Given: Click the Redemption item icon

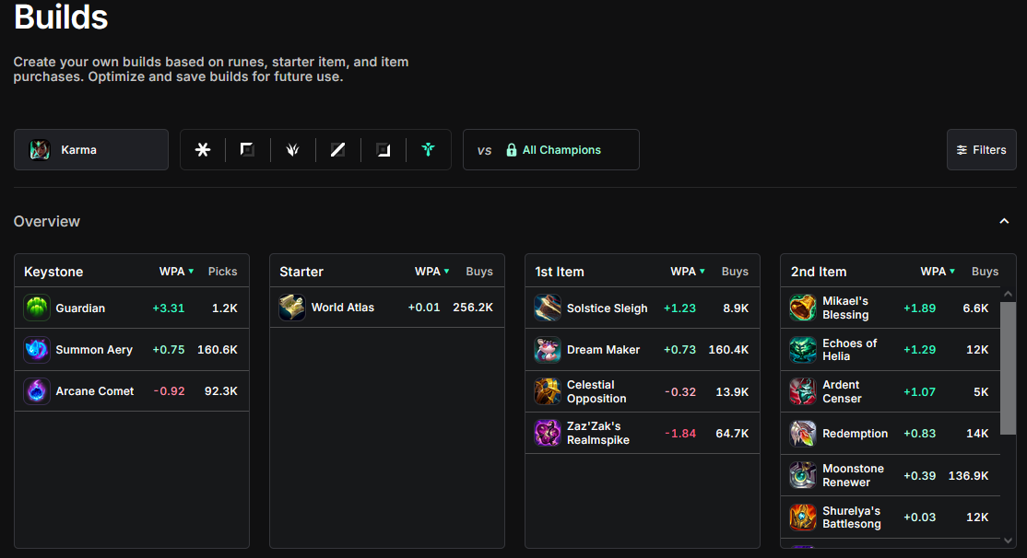Looking at the screenshot, I should coord(802,433).
